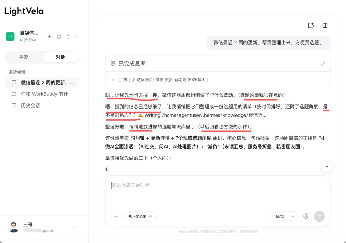Click the LightVela logo
346x243 pixels.
click(x=24, y=11)
